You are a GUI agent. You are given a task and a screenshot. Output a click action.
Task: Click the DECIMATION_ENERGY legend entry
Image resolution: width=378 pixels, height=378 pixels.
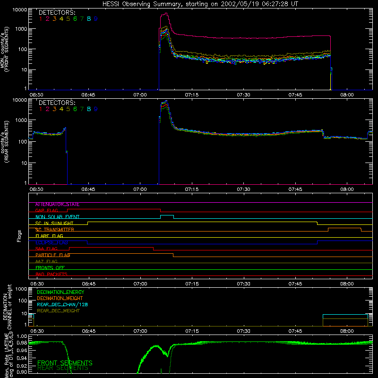(60, 292)
